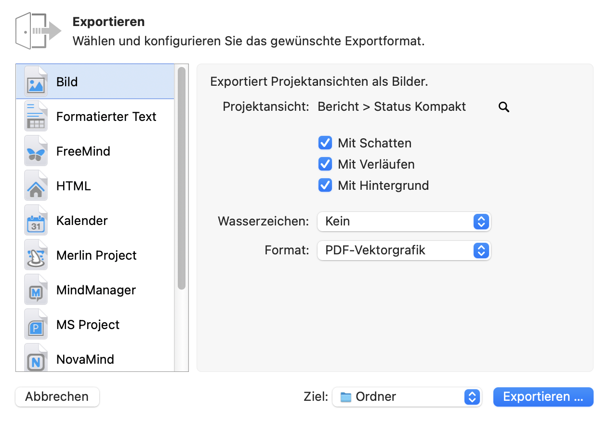
Task: Select the Formatierter Text format icon
Action: (x=36, y=116)
